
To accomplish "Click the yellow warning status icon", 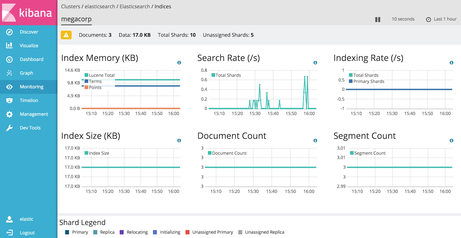I will 66,35.
